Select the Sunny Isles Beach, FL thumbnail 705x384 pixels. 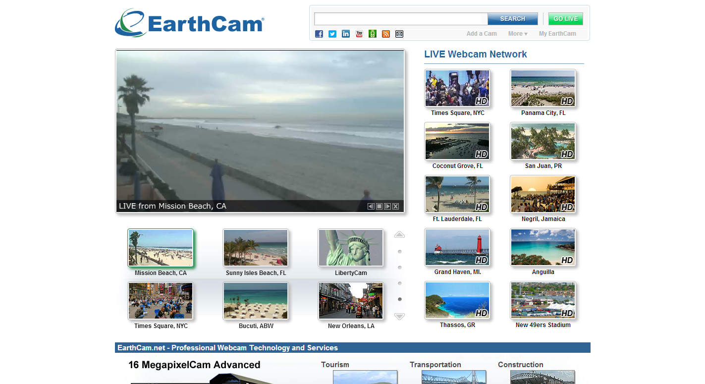[256, 248]
